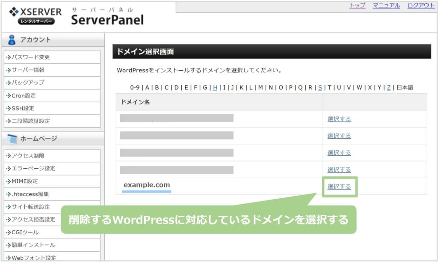Open the マニュアル link

point(386,5)
